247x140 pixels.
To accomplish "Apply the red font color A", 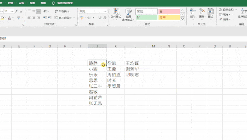I will pyautogui.click(x=9, y=18).
